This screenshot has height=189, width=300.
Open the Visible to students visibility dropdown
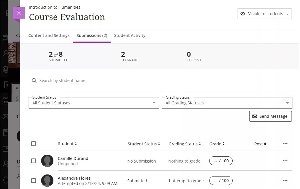264,14
